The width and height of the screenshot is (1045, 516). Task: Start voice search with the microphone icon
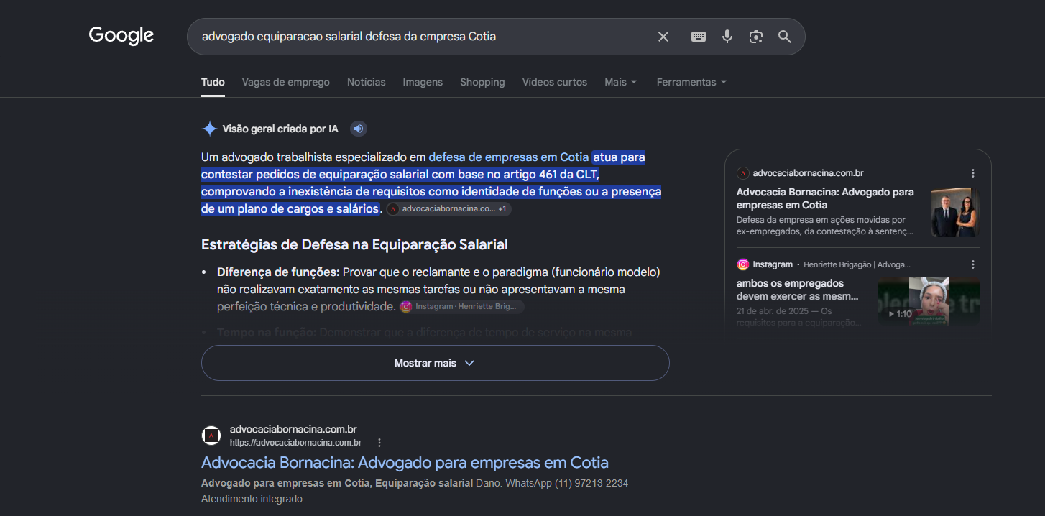click(727, 37)
